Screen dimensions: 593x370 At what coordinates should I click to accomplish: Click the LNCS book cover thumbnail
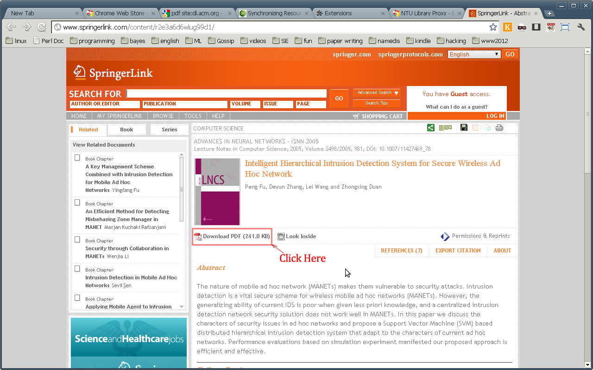217,191
